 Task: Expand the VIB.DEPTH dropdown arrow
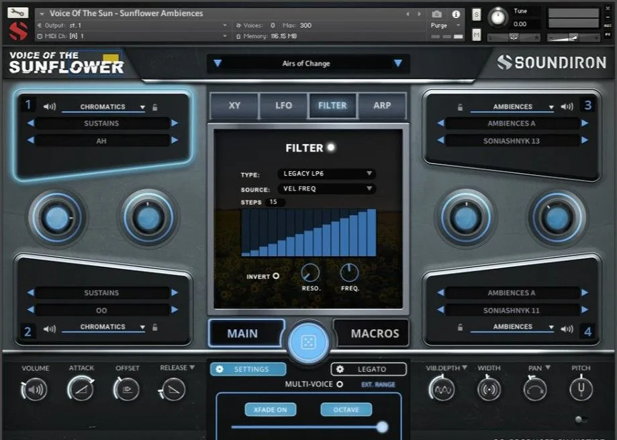pyautogui.click(x=465, y=368)
